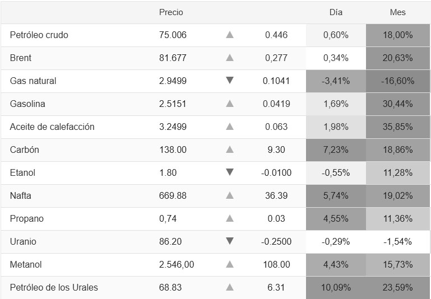Click the up arrow icon for Carbón
Screen dimensions: 431x299
coord(229,149)
